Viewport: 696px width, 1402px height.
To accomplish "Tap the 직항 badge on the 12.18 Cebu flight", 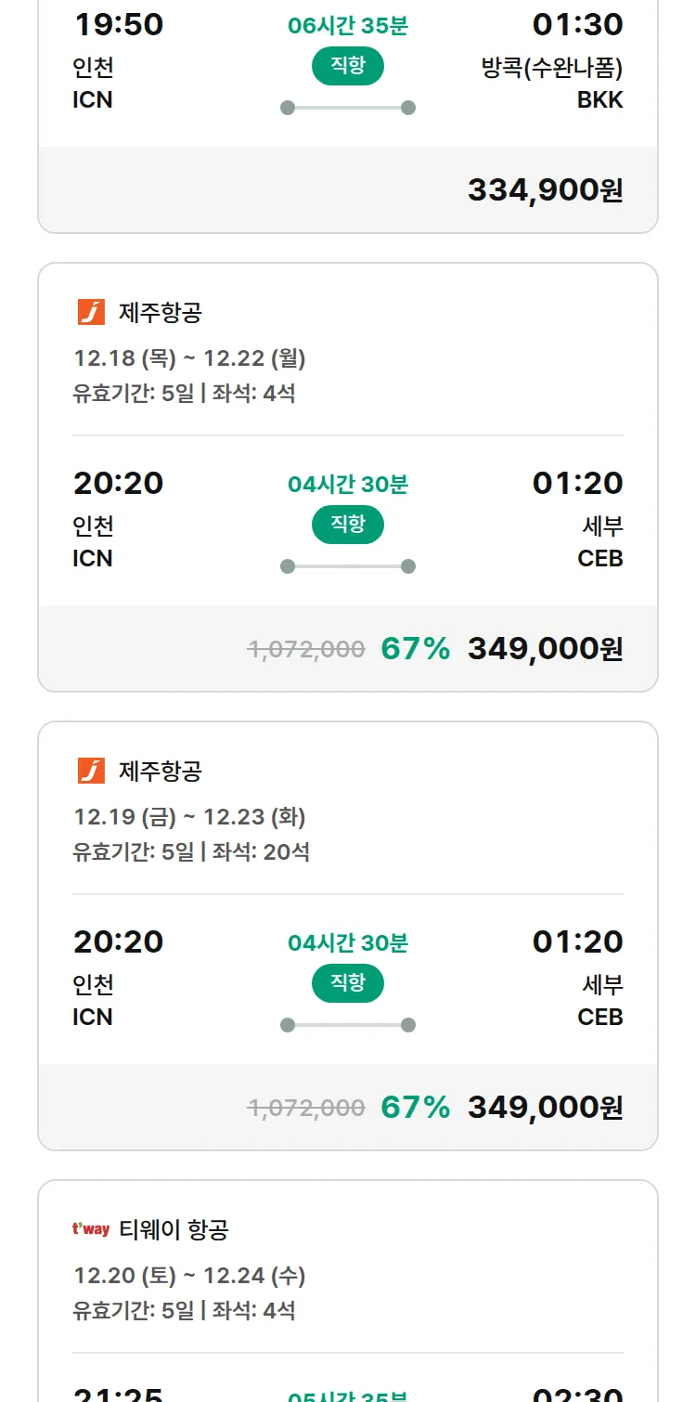I will pos(348,525).
